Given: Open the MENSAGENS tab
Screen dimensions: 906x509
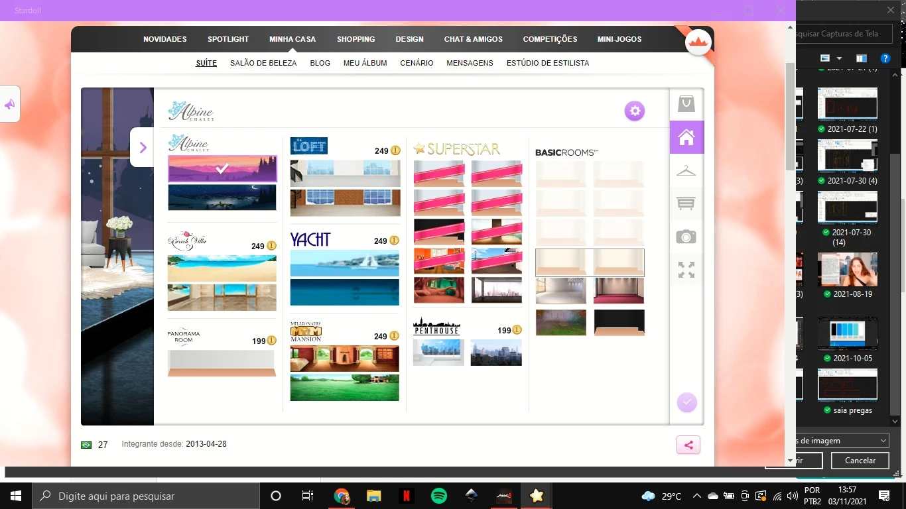Looking at the screenshot, I should [470, 63].
